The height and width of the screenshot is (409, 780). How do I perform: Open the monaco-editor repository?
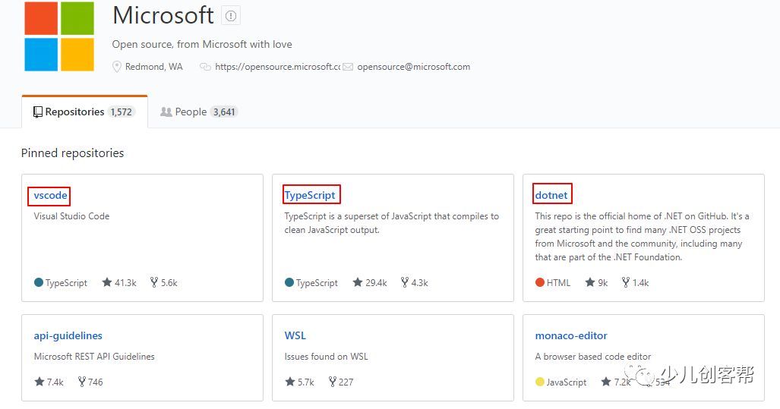coord(571,335)
